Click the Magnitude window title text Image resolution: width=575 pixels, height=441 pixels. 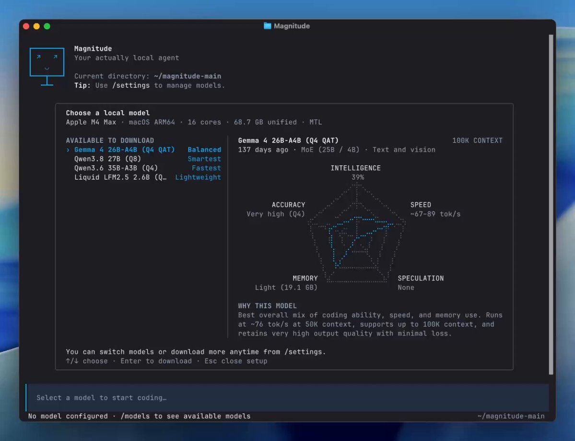point(292,26)
